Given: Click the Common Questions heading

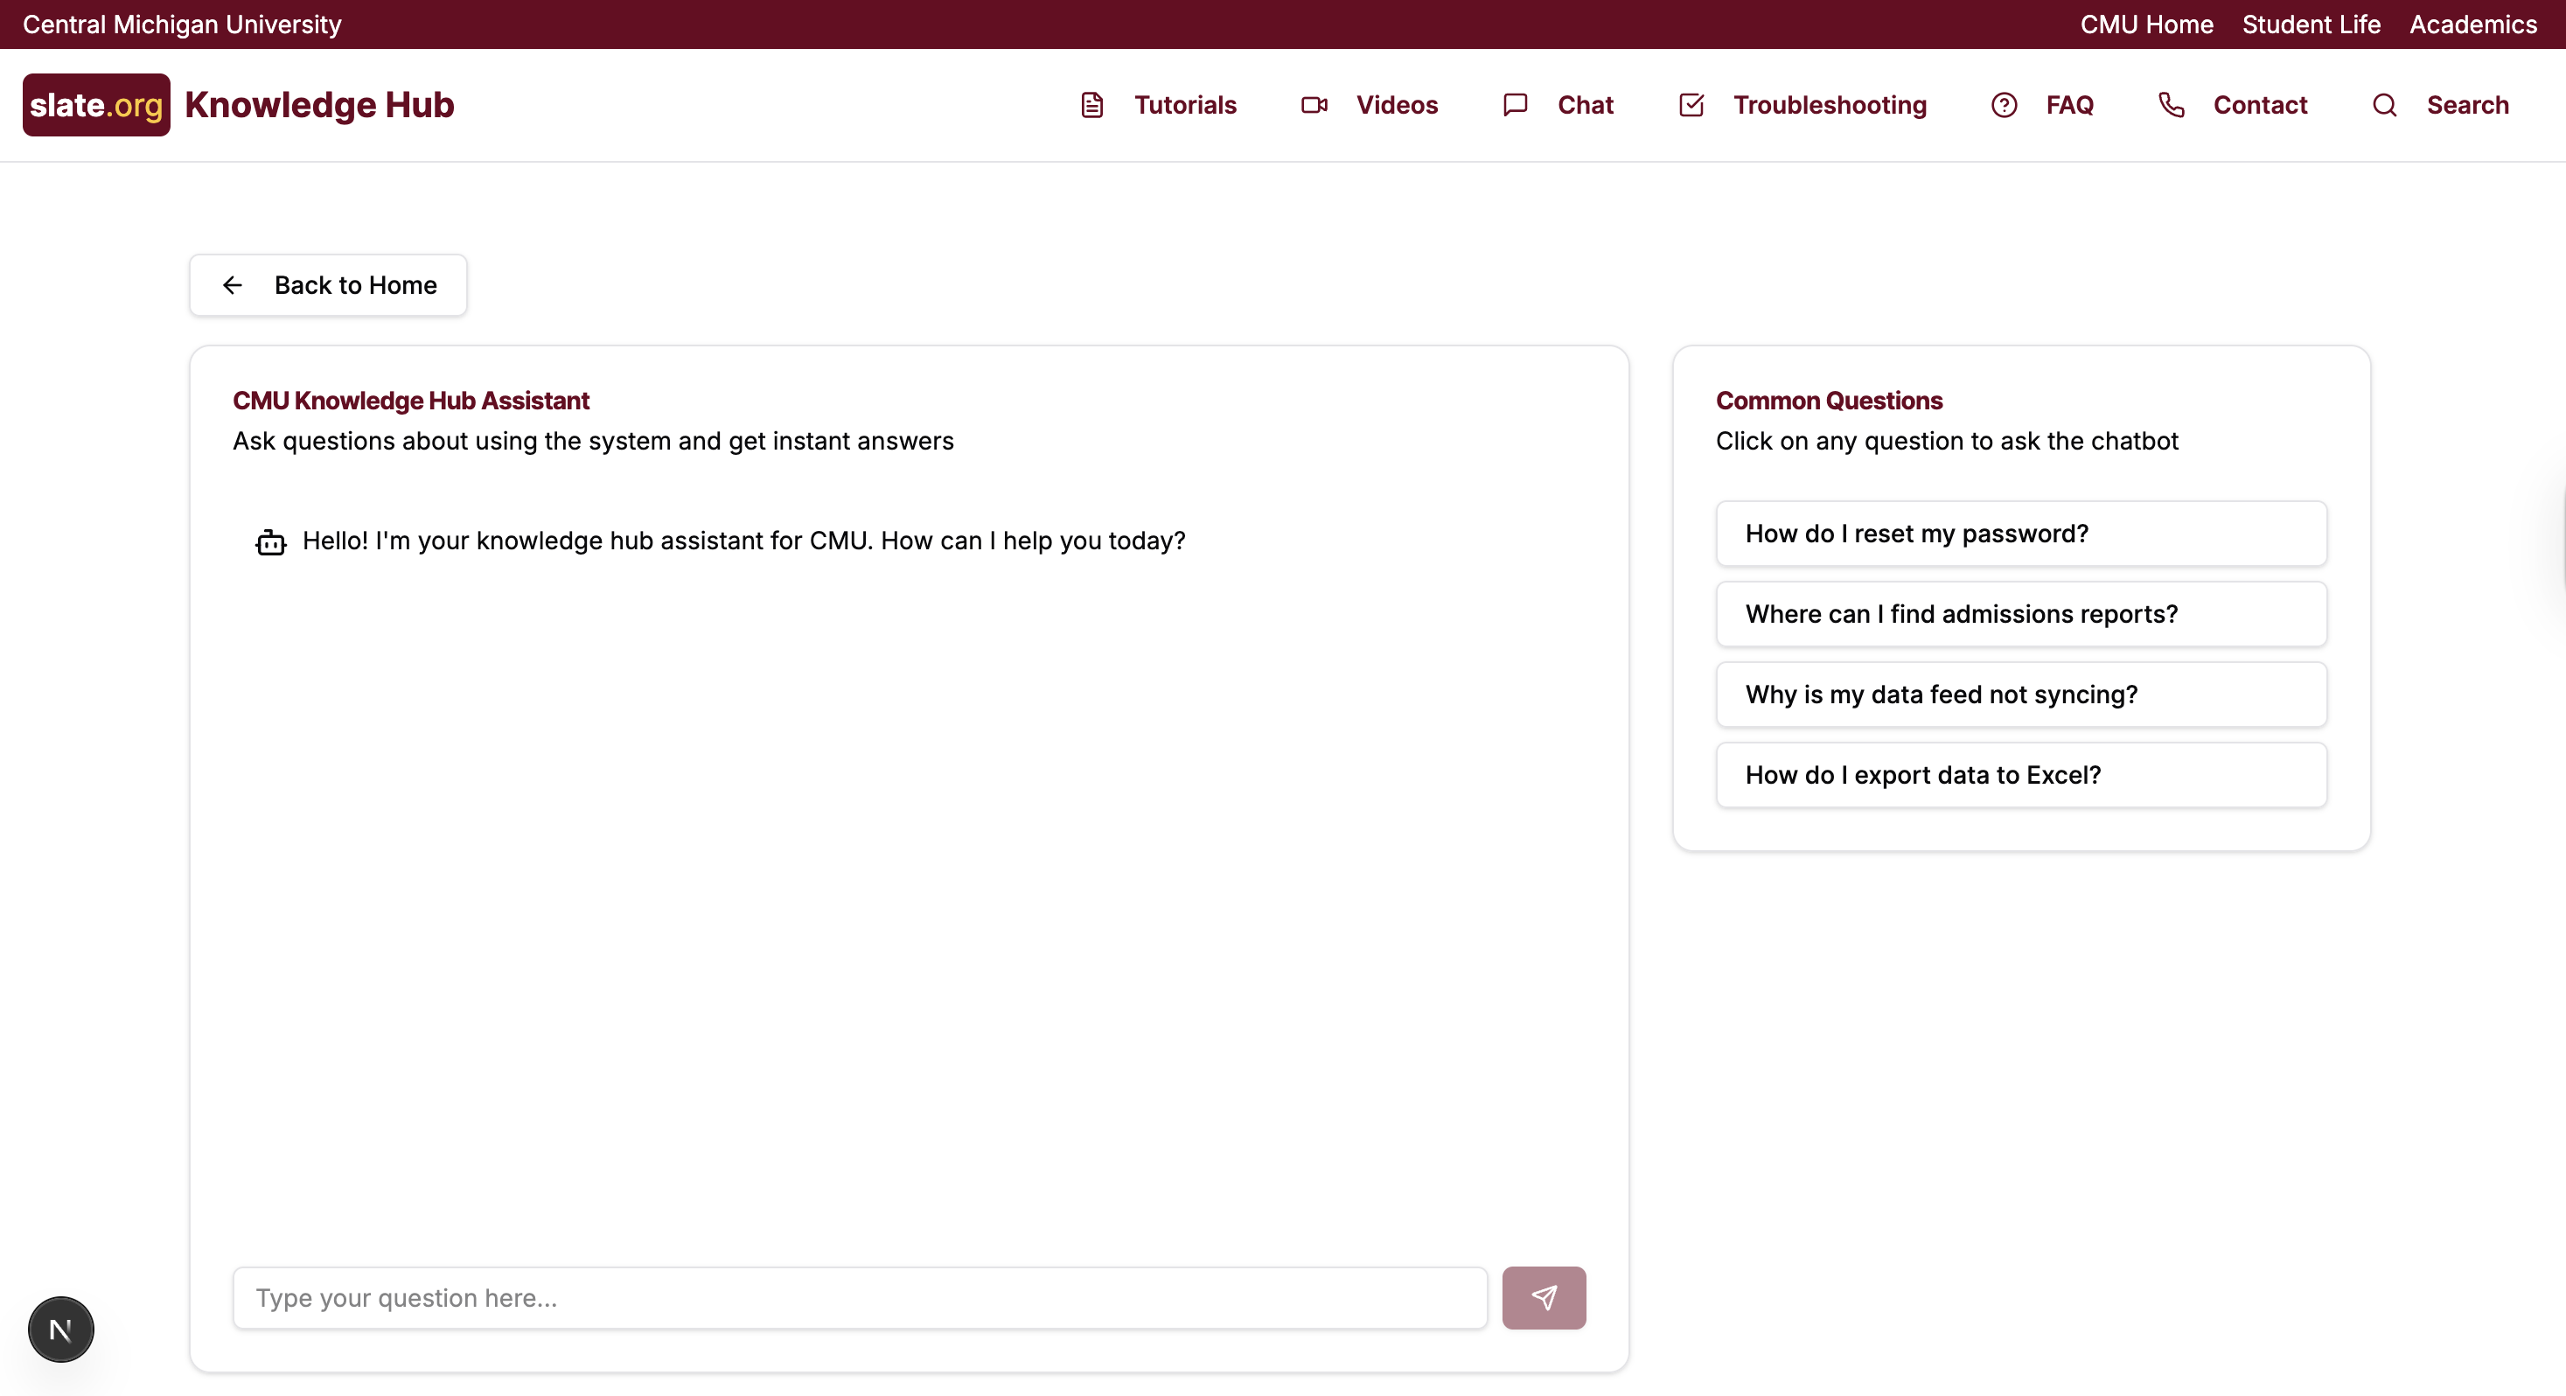Looking at the screenshot, I should [1829, 401].
